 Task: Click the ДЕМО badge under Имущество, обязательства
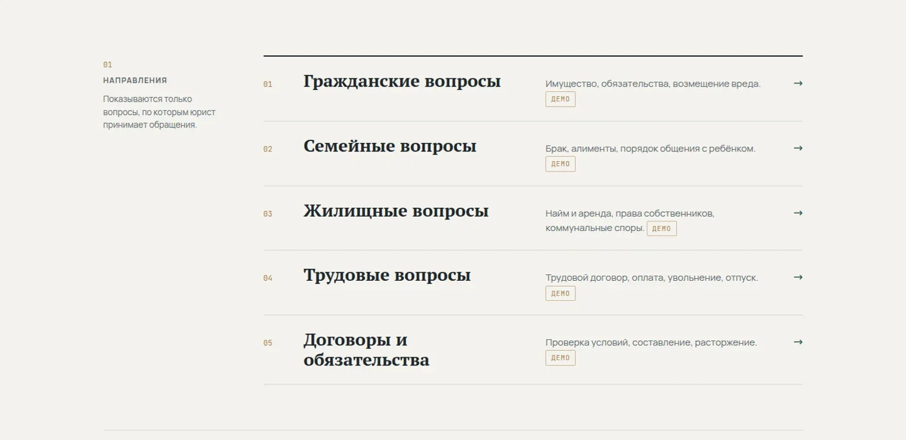point(560,99)
